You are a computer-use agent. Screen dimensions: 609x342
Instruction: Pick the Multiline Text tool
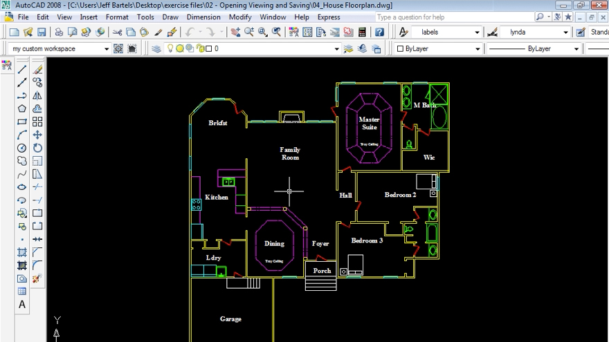22,304
